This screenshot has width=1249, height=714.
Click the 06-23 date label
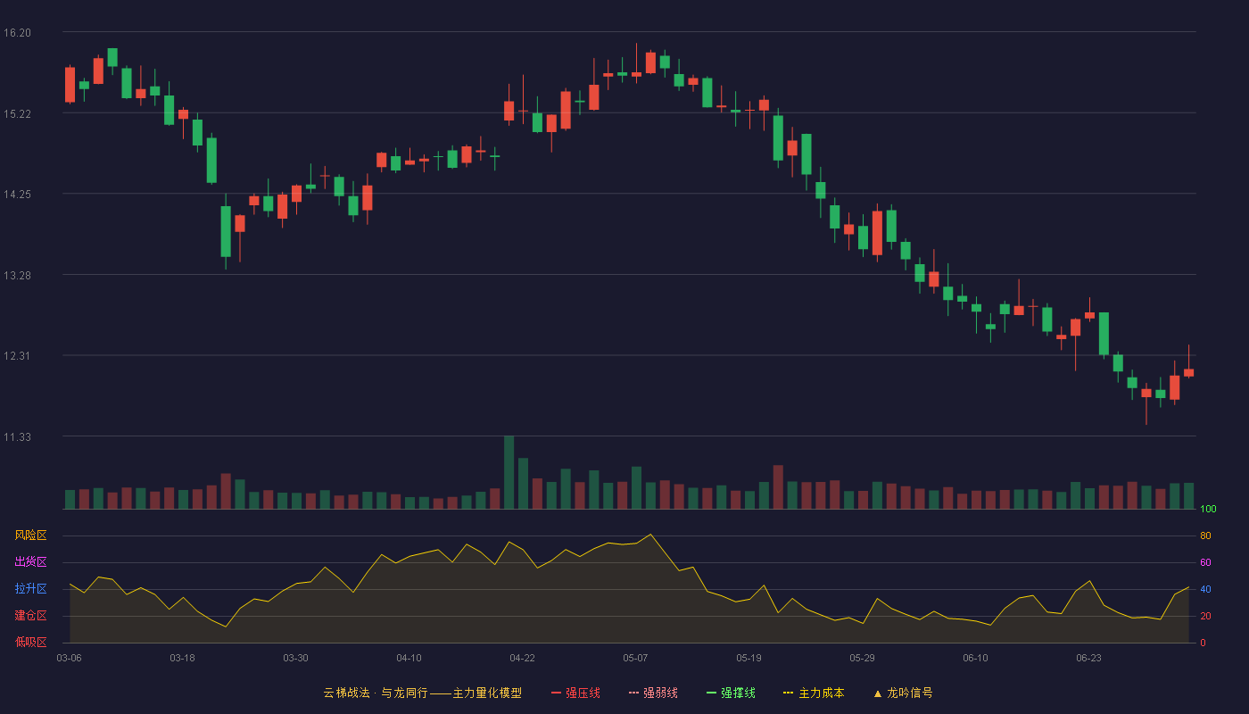point(1088,658)
